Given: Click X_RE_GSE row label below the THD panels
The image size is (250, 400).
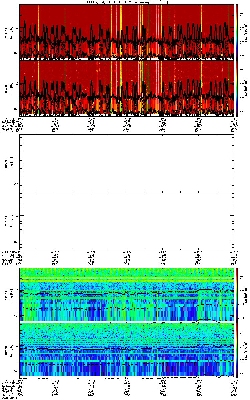Looking at the screenshot, I should (x=9, y=252).
